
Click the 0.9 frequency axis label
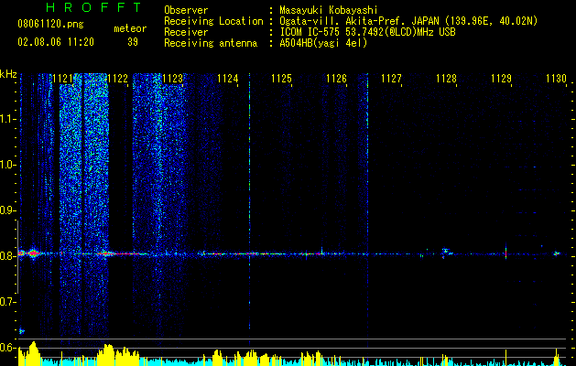[x=7, y=210]
